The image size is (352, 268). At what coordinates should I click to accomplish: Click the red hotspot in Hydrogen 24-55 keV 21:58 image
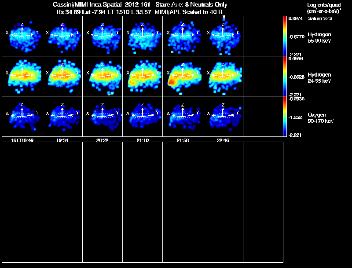[x=171, y=82]
